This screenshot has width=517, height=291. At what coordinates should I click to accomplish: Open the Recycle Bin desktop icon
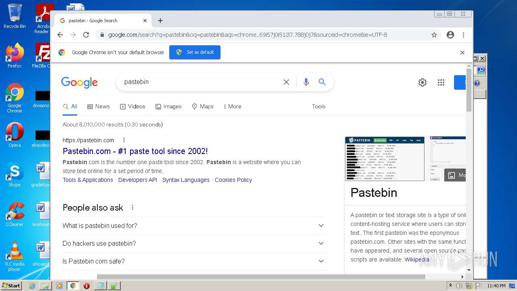15,16
